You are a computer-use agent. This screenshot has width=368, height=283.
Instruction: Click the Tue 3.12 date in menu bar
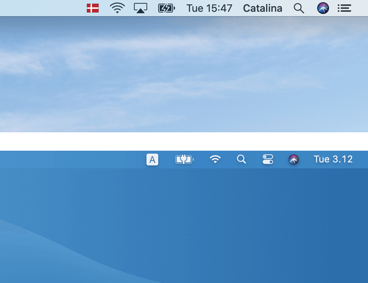click(333, 159)
